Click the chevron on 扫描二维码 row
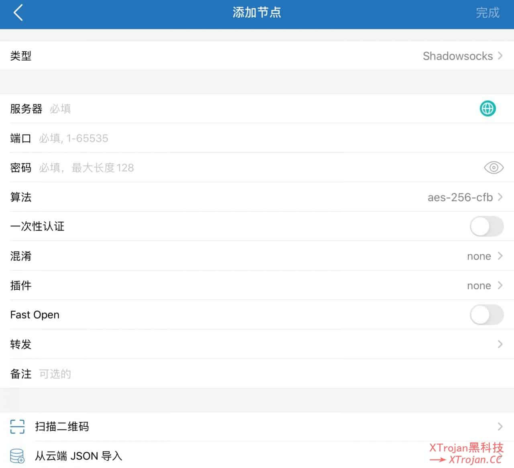 tap(500, 427)
